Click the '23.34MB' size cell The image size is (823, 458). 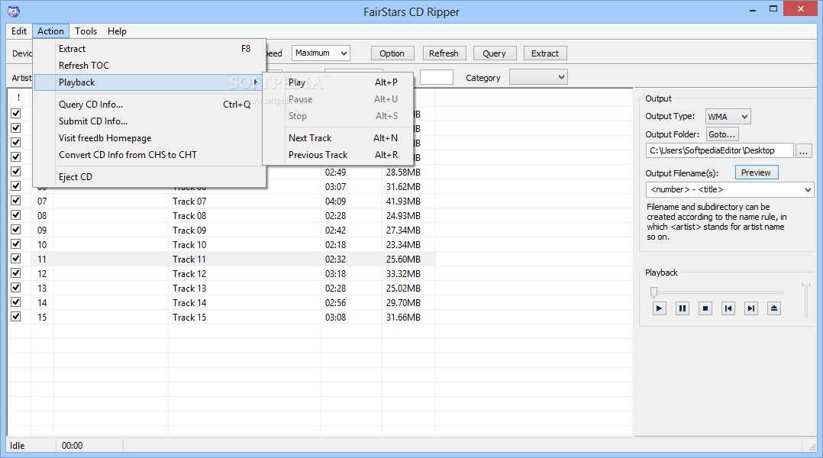403,245
